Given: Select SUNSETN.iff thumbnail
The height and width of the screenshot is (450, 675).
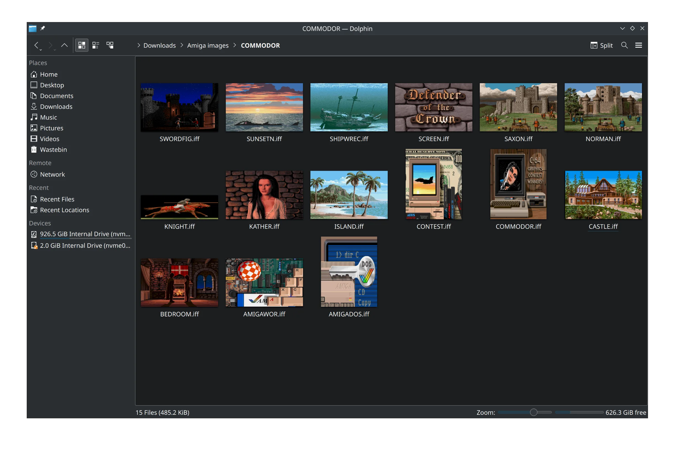Looking at the screenshot, I should [x=264, y=107].
